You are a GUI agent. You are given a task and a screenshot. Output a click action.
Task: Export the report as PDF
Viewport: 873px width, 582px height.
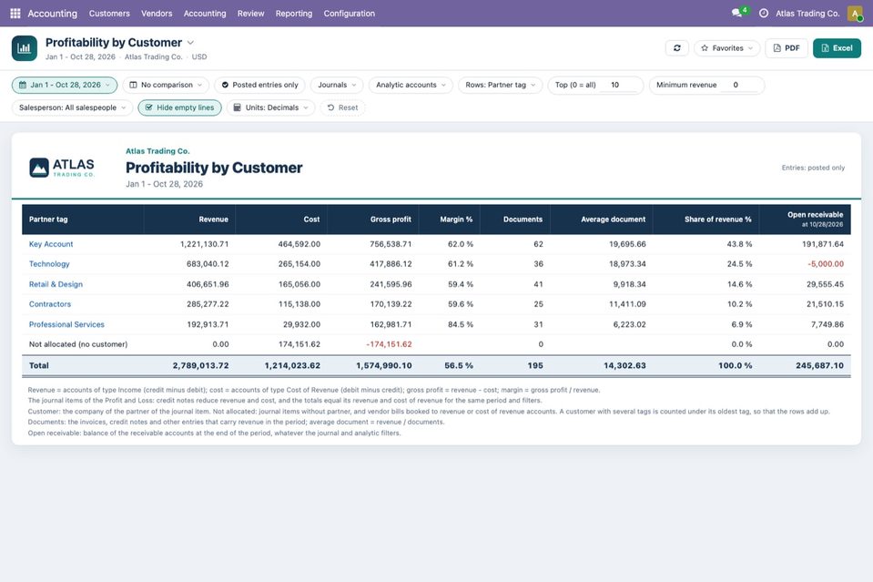point(787,48)
